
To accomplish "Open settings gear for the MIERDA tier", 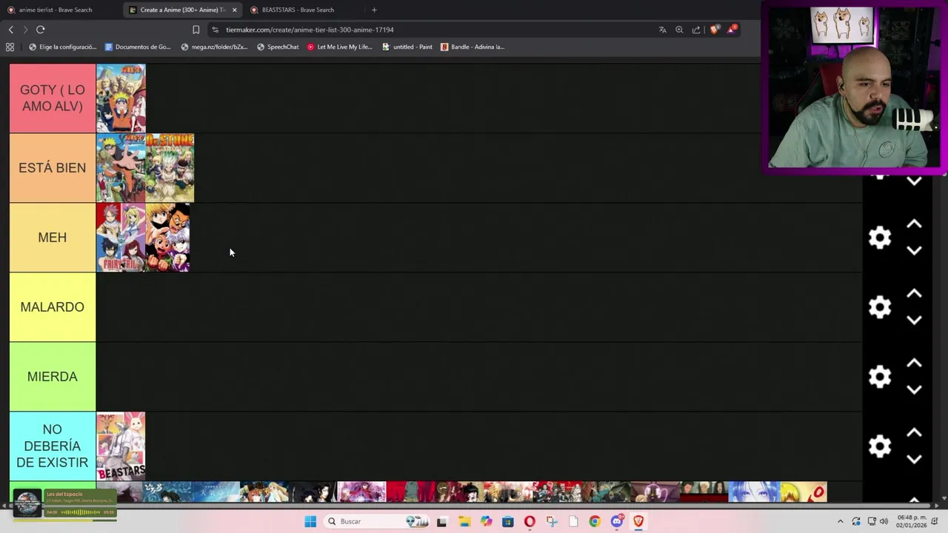I will [880, 377].
